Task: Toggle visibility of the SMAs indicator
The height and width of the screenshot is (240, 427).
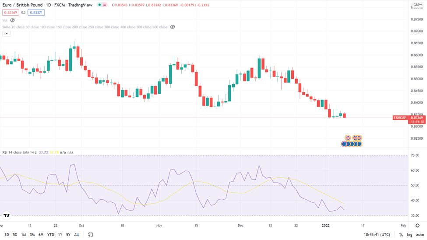Action: pyautogui.click(x=173, y=27)
